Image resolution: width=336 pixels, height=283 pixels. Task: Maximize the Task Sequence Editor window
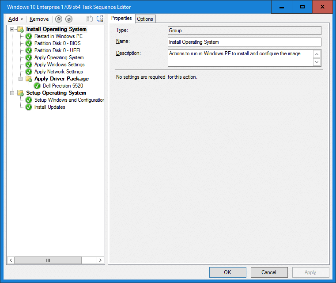[x=302, y=7]
